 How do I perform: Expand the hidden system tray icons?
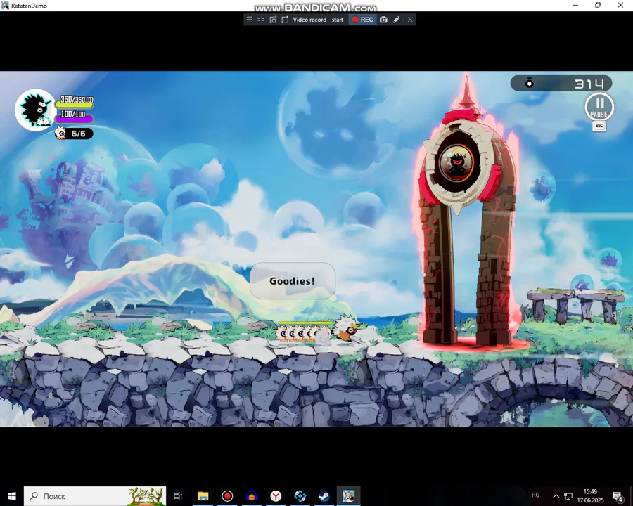tap(556, 496)
